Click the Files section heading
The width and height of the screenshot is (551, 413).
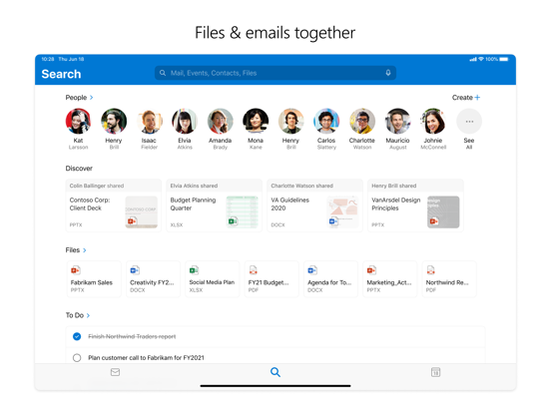pos(73,250)
